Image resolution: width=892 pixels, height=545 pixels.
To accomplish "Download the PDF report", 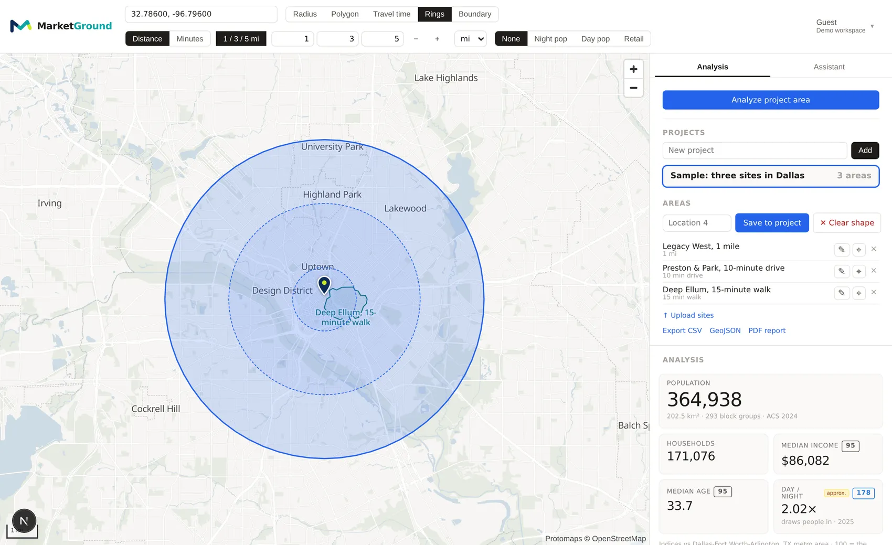I will [x=767, y=330].
